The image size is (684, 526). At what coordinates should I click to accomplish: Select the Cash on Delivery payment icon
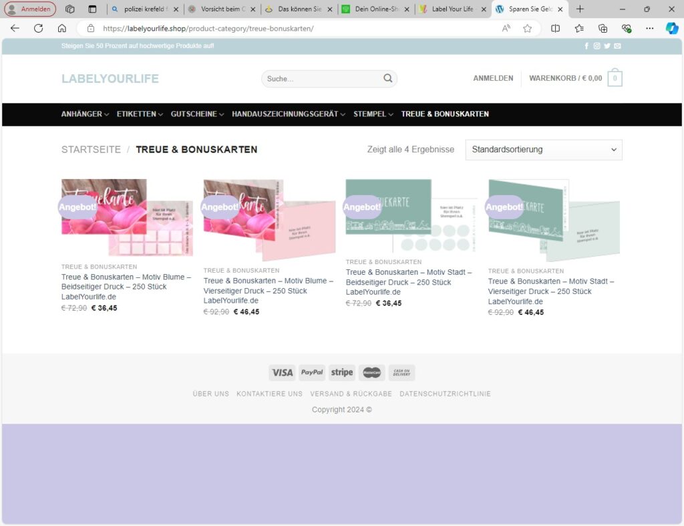point(401,372)
